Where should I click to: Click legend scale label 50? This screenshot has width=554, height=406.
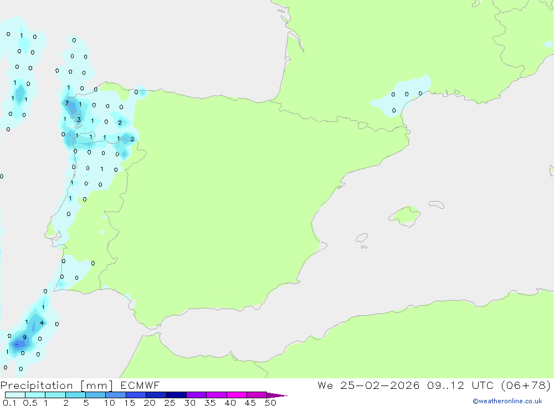click(x=270, y=403)
